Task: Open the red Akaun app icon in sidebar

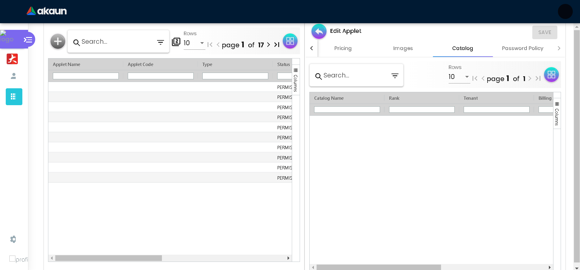Action: [x=12, y=59]
